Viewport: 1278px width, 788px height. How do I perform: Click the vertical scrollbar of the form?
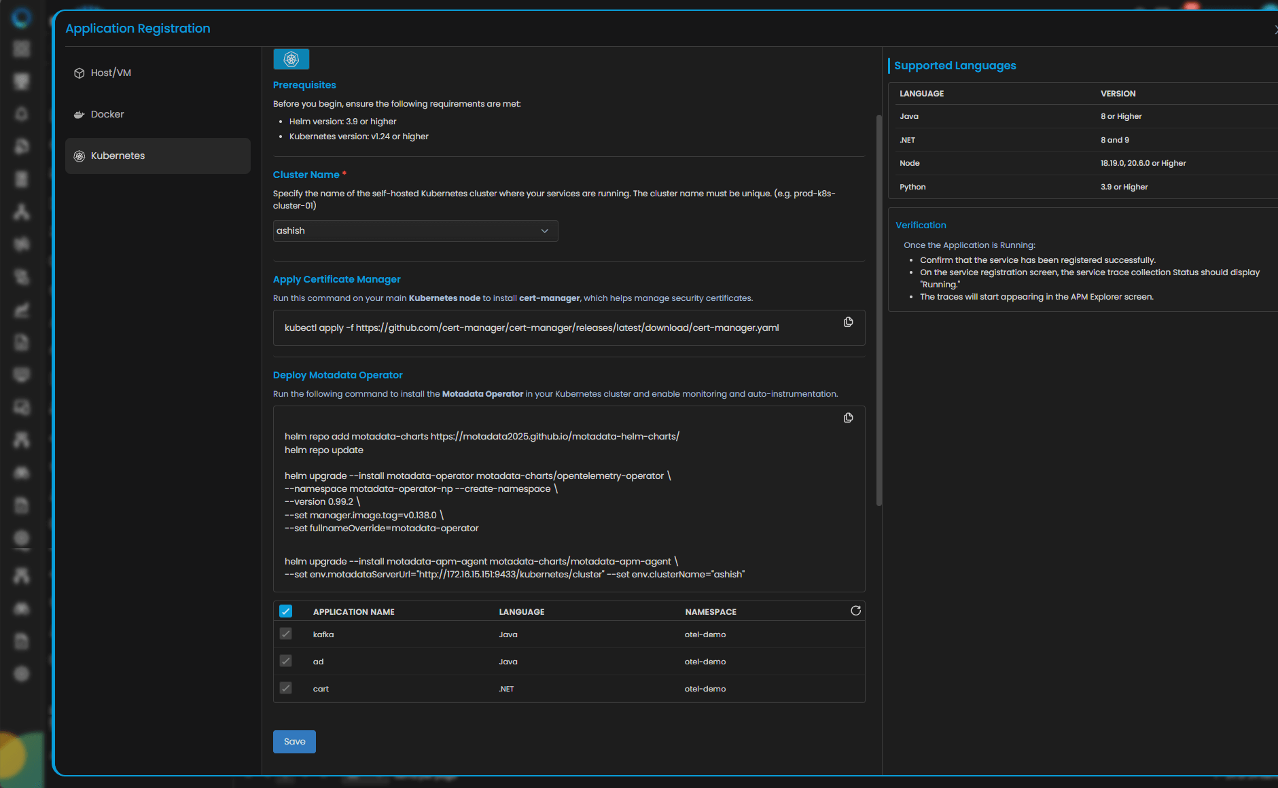point(878,310)
